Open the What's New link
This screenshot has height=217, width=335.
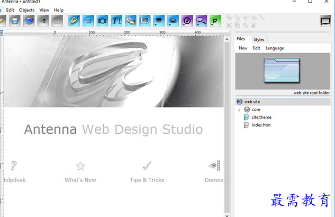[80, 180]
